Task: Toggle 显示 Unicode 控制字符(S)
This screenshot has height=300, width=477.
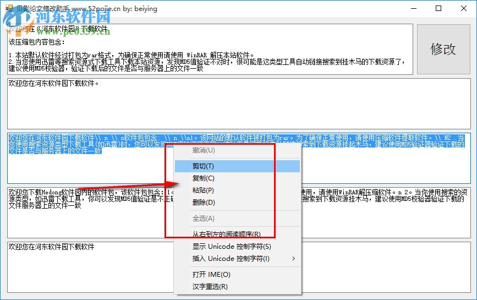Action: (x=237, y=247)
